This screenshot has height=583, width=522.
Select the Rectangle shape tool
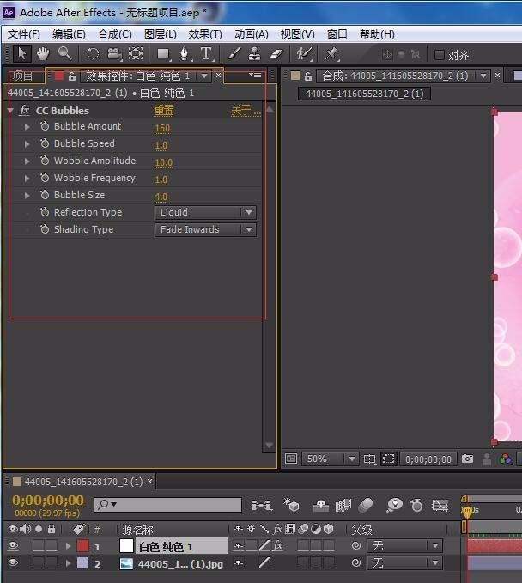tap(162, 54)
